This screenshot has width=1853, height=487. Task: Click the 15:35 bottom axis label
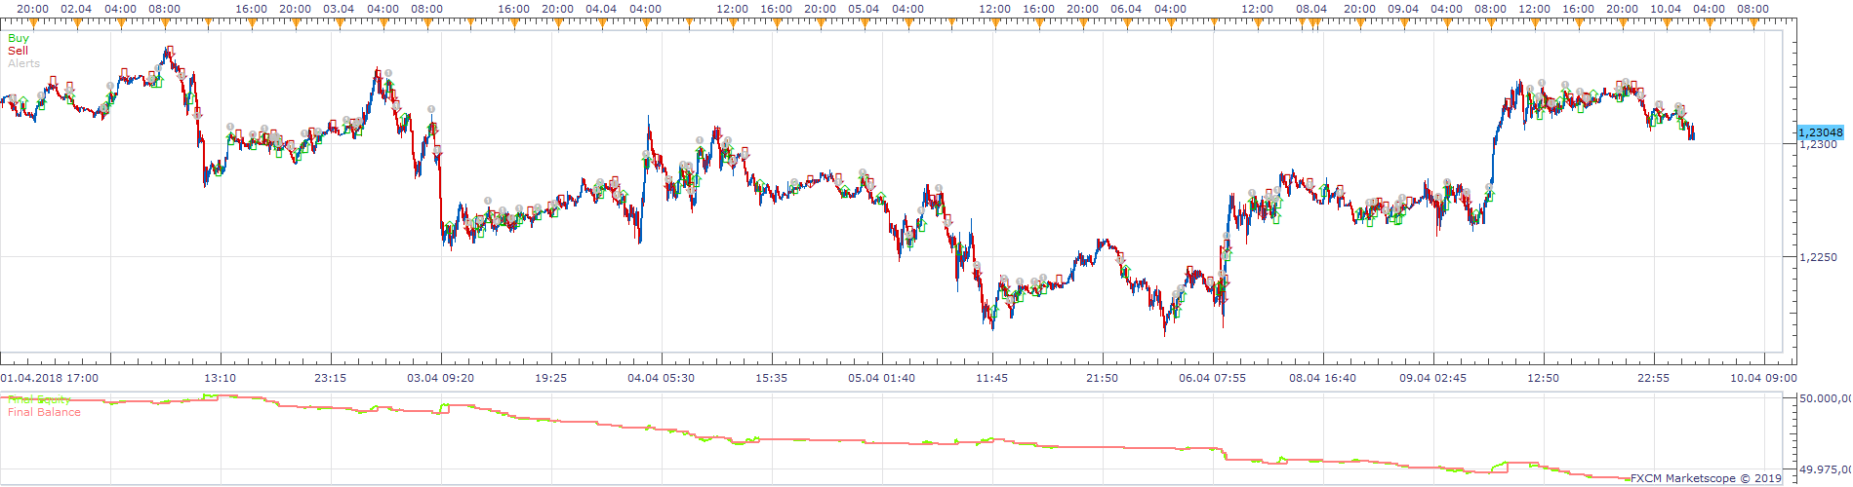click(771, 378)
